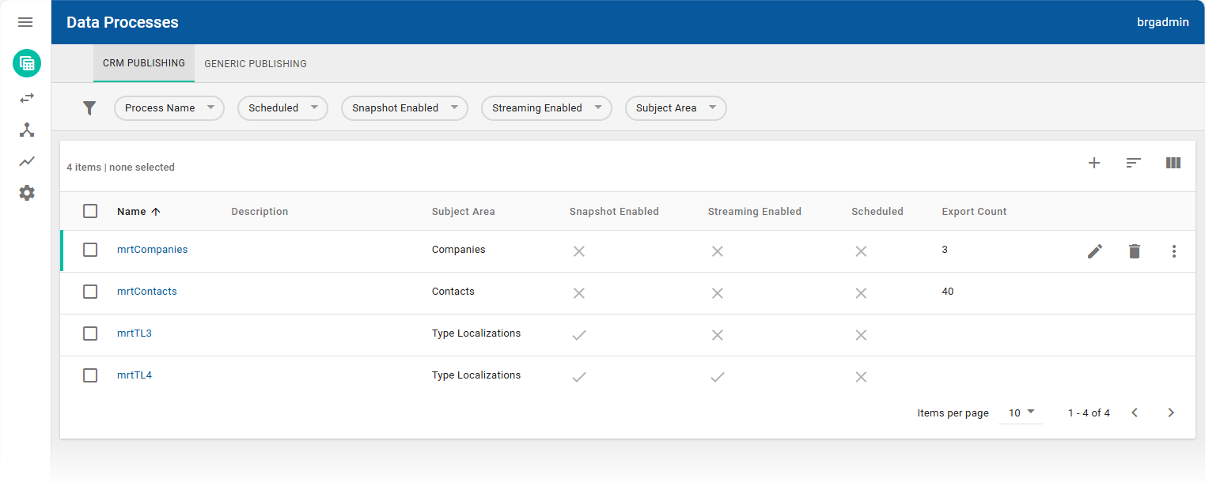Open the settings gear in sidebar
The width and height of the screenshot is (1205, 486).
point(27,193)
